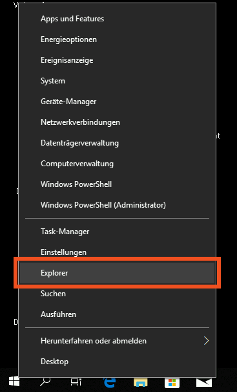The height and width of the screenshot is (392, 237).
Task: Open Netzwerkverbindungen
Action: pyautogui.click(x=118, y=122)
